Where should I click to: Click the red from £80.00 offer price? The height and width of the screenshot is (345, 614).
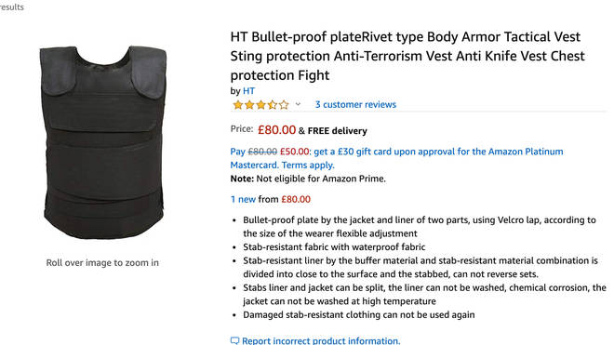(296, 199)
